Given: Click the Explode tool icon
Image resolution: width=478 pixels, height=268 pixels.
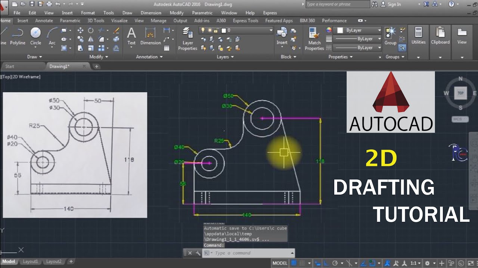Looking at the screenshot, I should [x=116, y=39].
